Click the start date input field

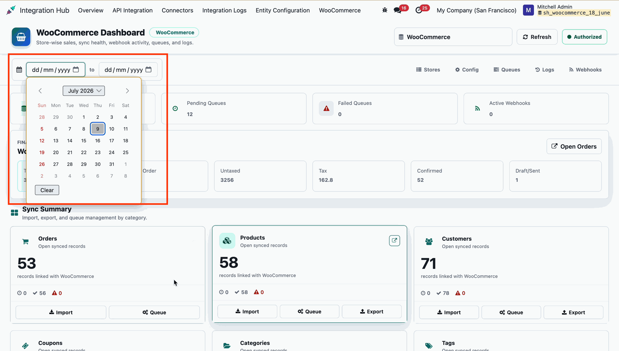(x=56, y=69)
